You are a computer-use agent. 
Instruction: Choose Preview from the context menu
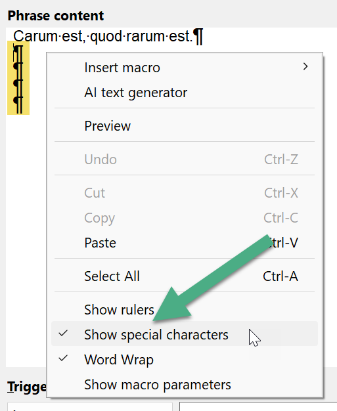(185, 126)
